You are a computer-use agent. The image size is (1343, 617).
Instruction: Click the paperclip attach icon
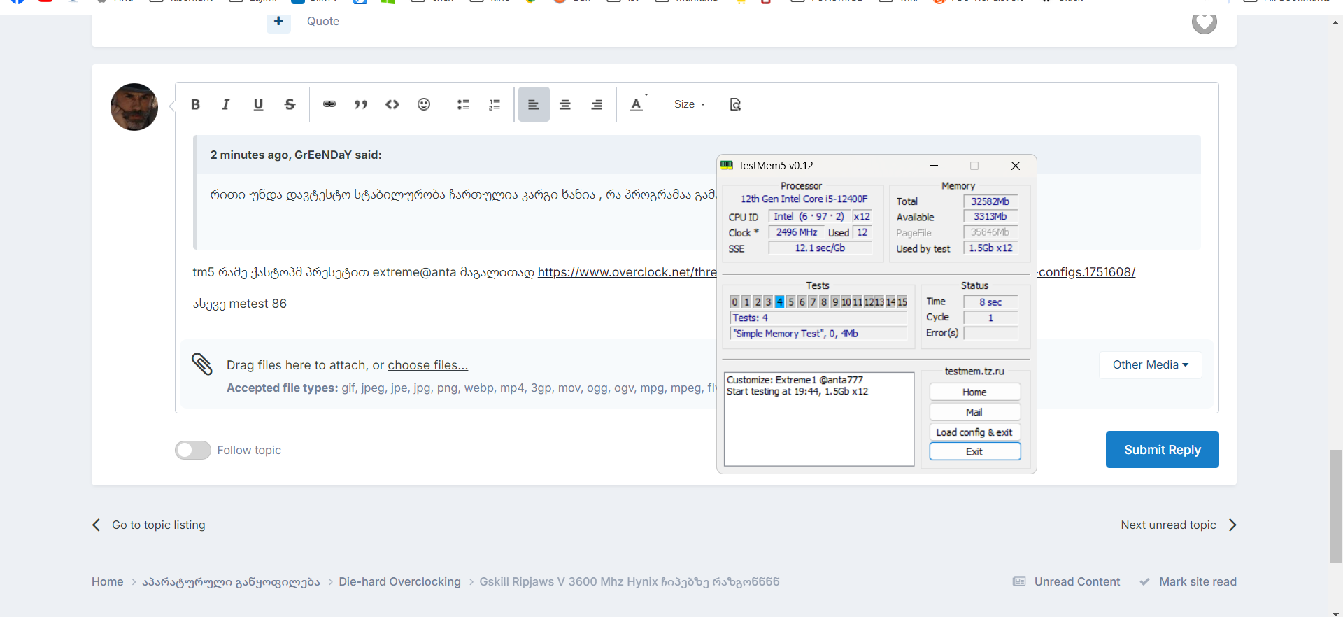tap(202, 364)
